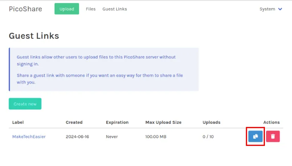The height and width of the screenshot is (166, 292).
Task: Select the 100.00 MB size cell
Action: click(x=156, y=137)
